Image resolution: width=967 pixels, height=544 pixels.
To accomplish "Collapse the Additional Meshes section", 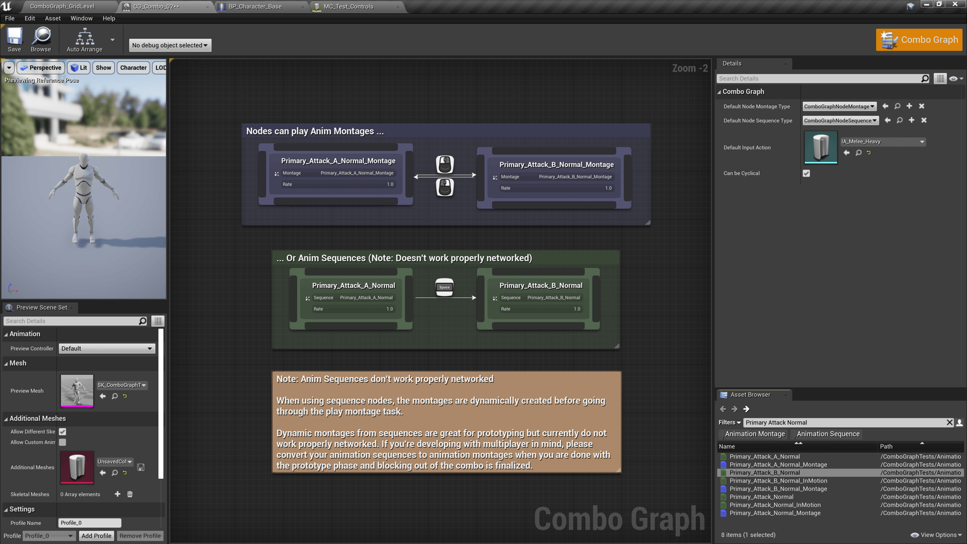I will (x=6, y=418).
